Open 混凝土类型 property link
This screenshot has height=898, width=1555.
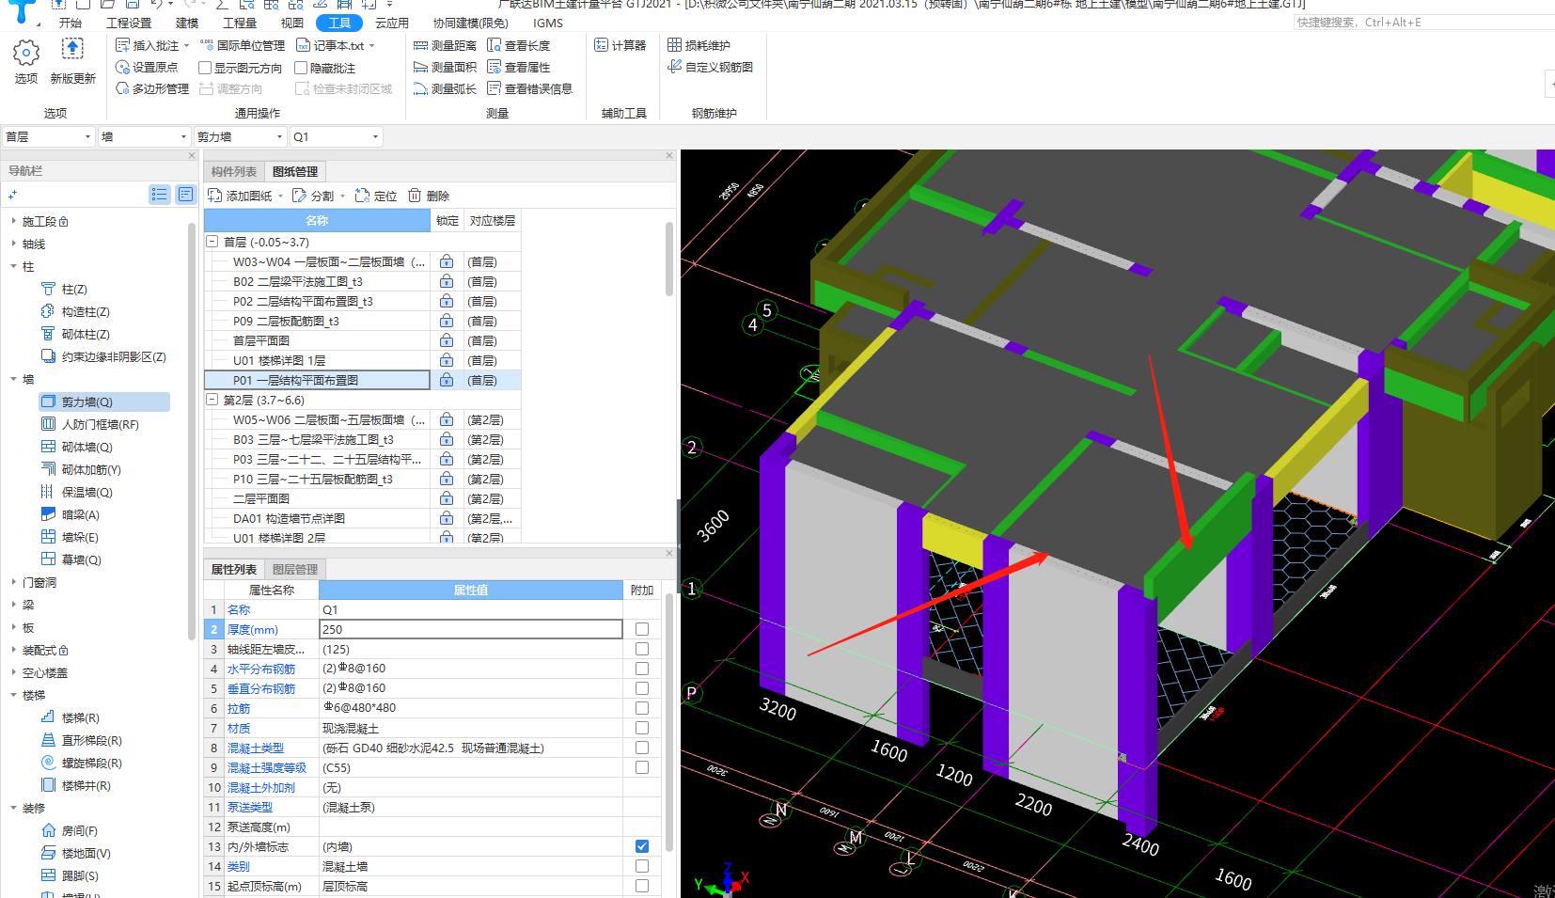pyautogui.click(x=256, y=748)
